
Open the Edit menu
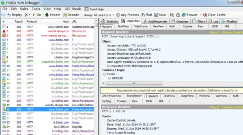(x=14, y=9)
